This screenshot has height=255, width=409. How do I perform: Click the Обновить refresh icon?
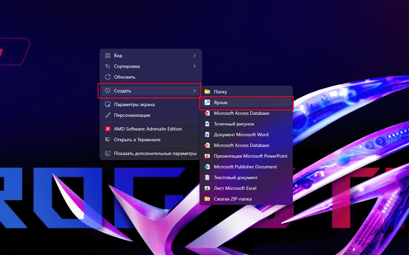[108, 77]
